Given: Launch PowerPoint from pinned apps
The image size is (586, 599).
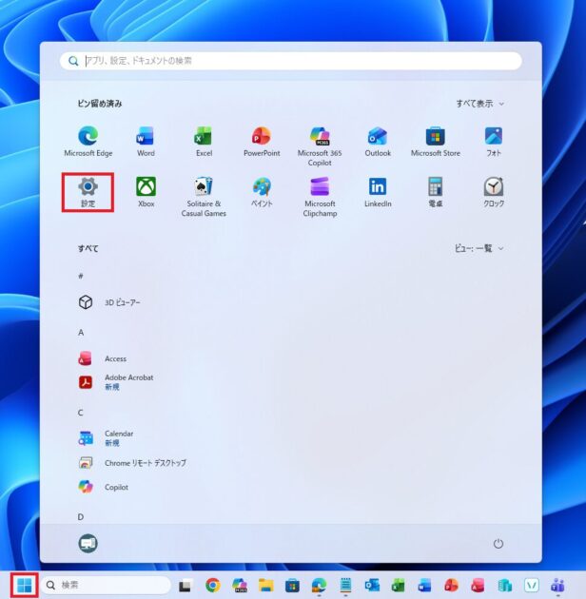Looking at the screenshot, I should (262, 142).
